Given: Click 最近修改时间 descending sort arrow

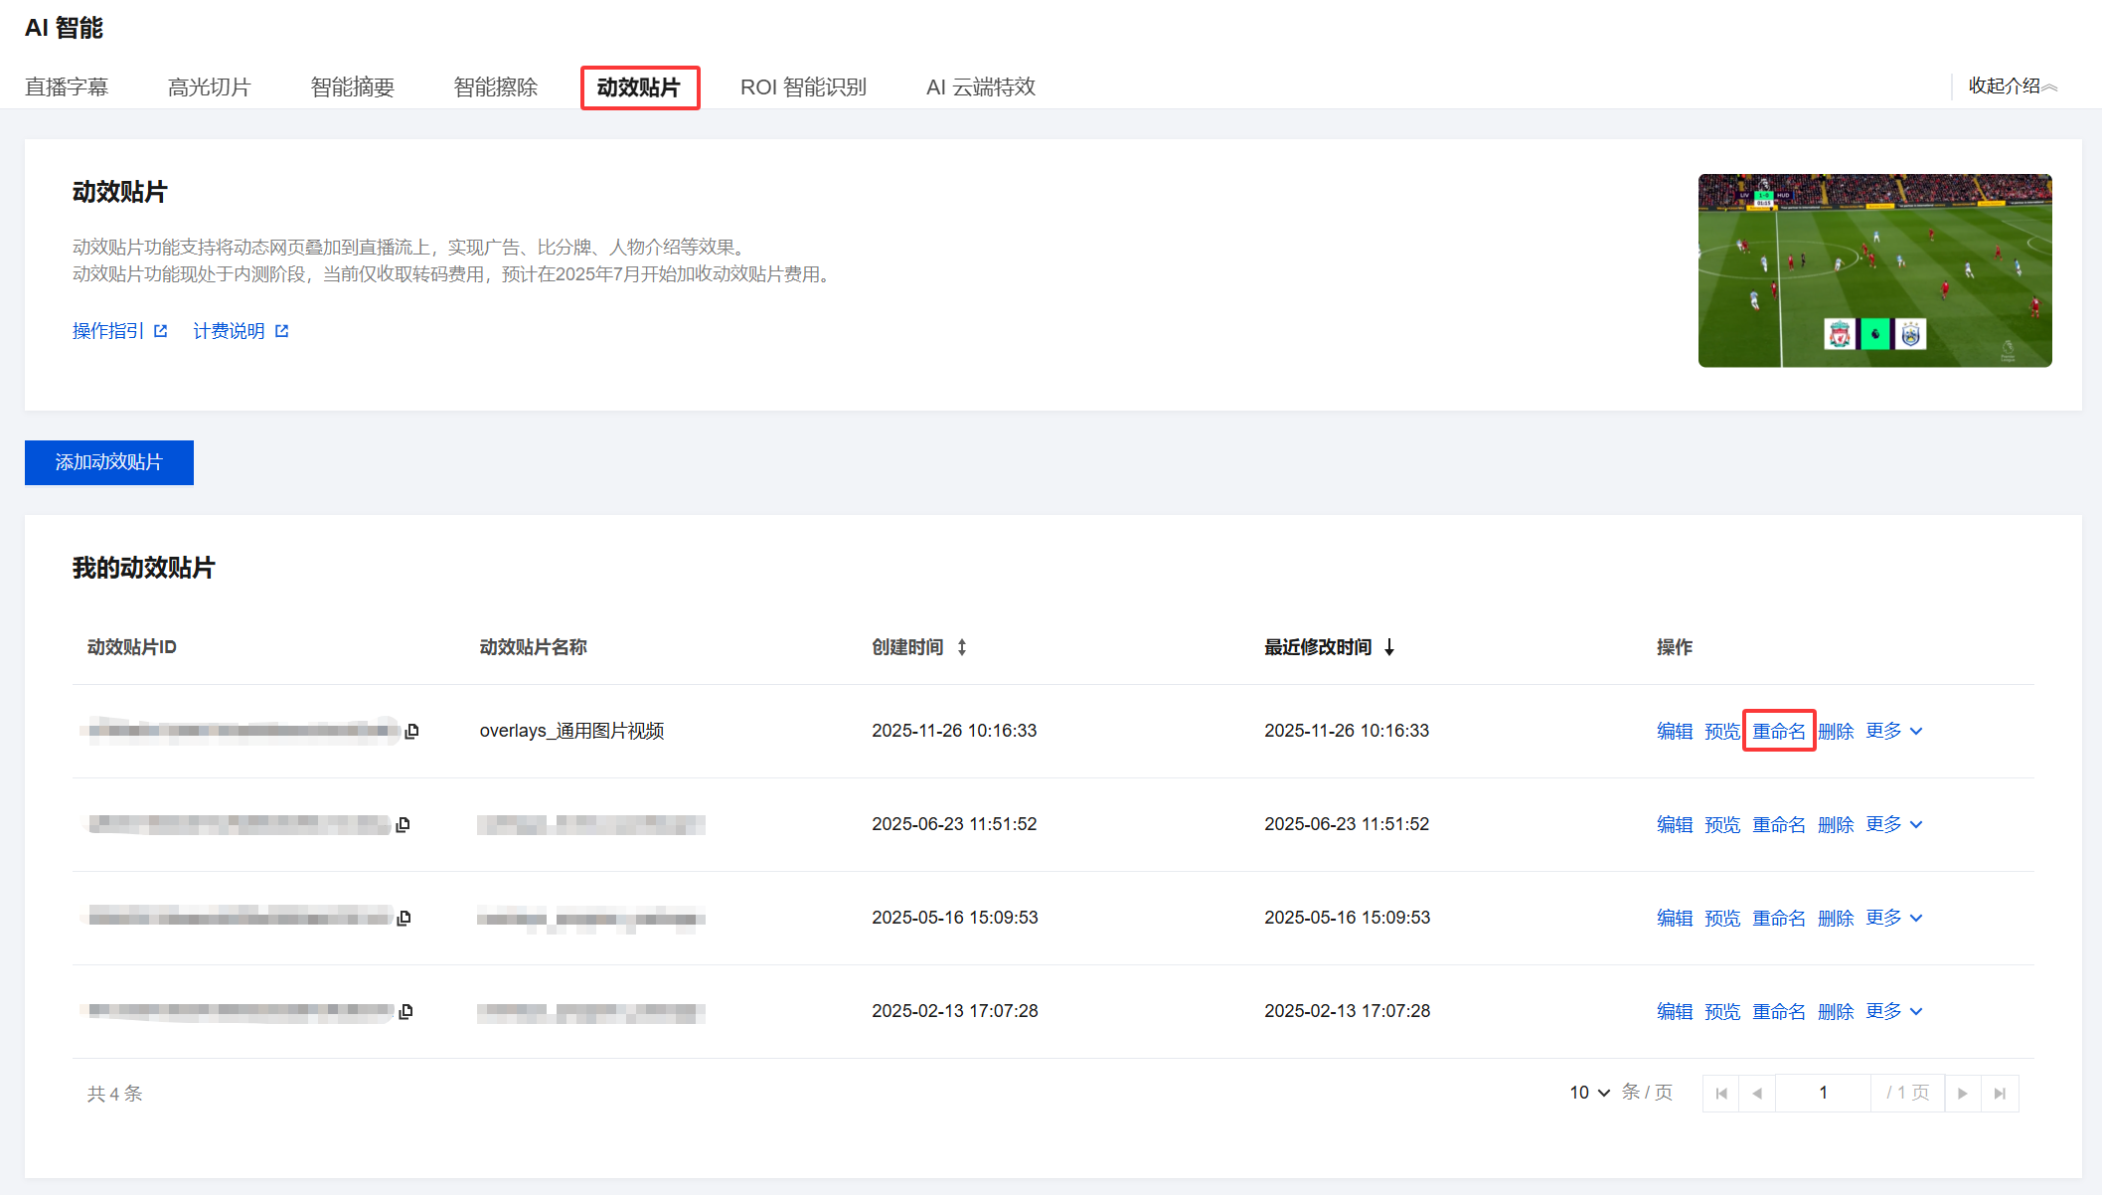Looking at the screenshot, I should tap(1389, 647).
